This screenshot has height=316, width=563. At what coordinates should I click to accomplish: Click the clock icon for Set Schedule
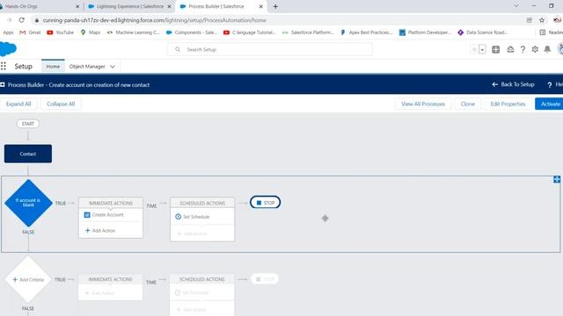(x=178, y=217)
